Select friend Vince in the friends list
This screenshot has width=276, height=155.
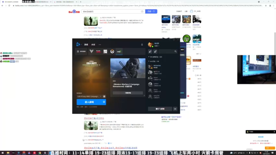(163, 91)
